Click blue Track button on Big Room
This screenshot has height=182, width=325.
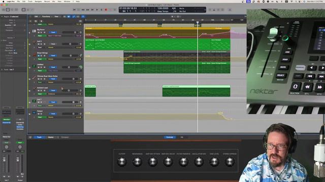[x=53, y=32]
